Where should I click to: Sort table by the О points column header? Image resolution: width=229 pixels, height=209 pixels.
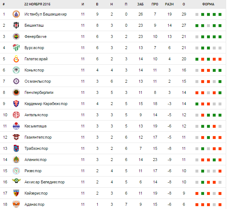(184, 4)
